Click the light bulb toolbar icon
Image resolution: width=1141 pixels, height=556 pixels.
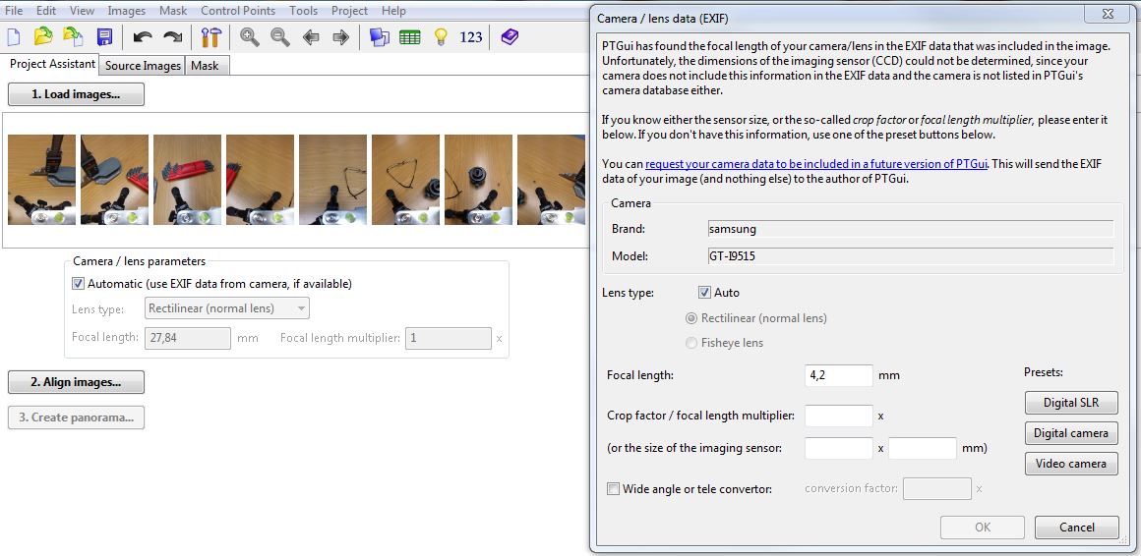pyautogui.click(x=441, y=37)
